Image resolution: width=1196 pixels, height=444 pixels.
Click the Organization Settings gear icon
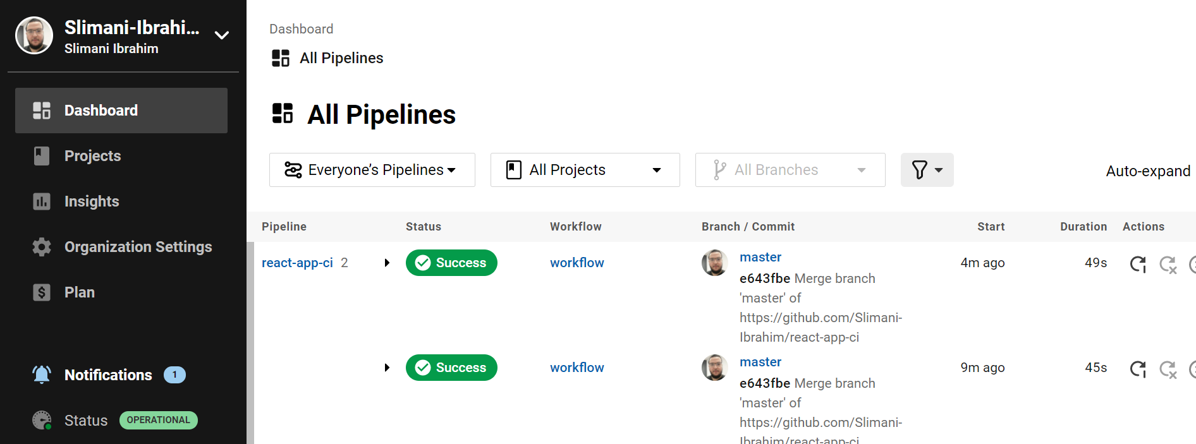(42, 247)
